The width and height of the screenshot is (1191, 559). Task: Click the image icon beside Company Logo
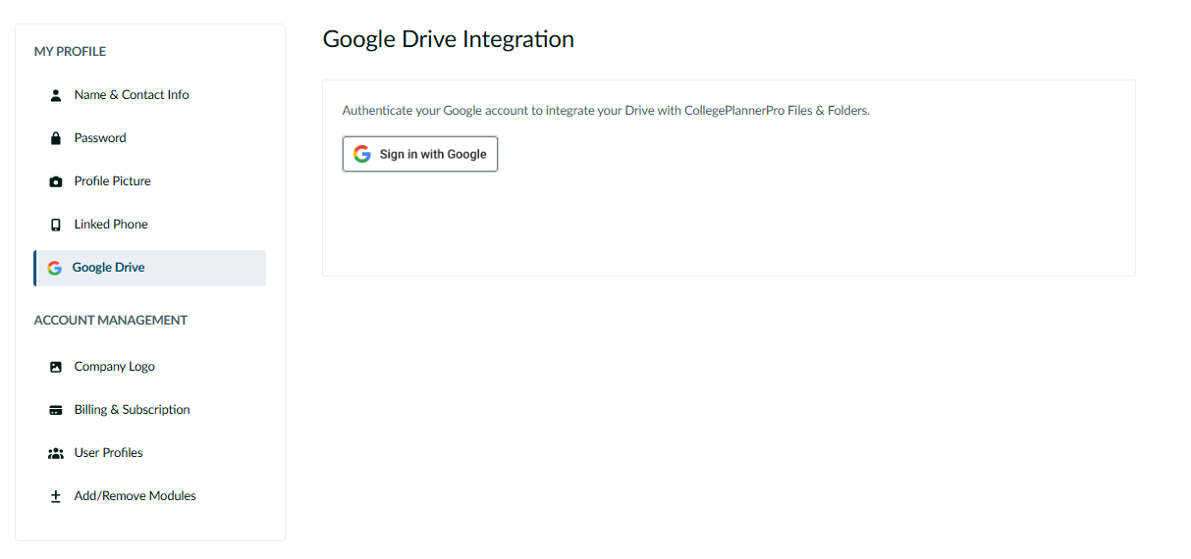pyautogui.click(x=56, y=367)
